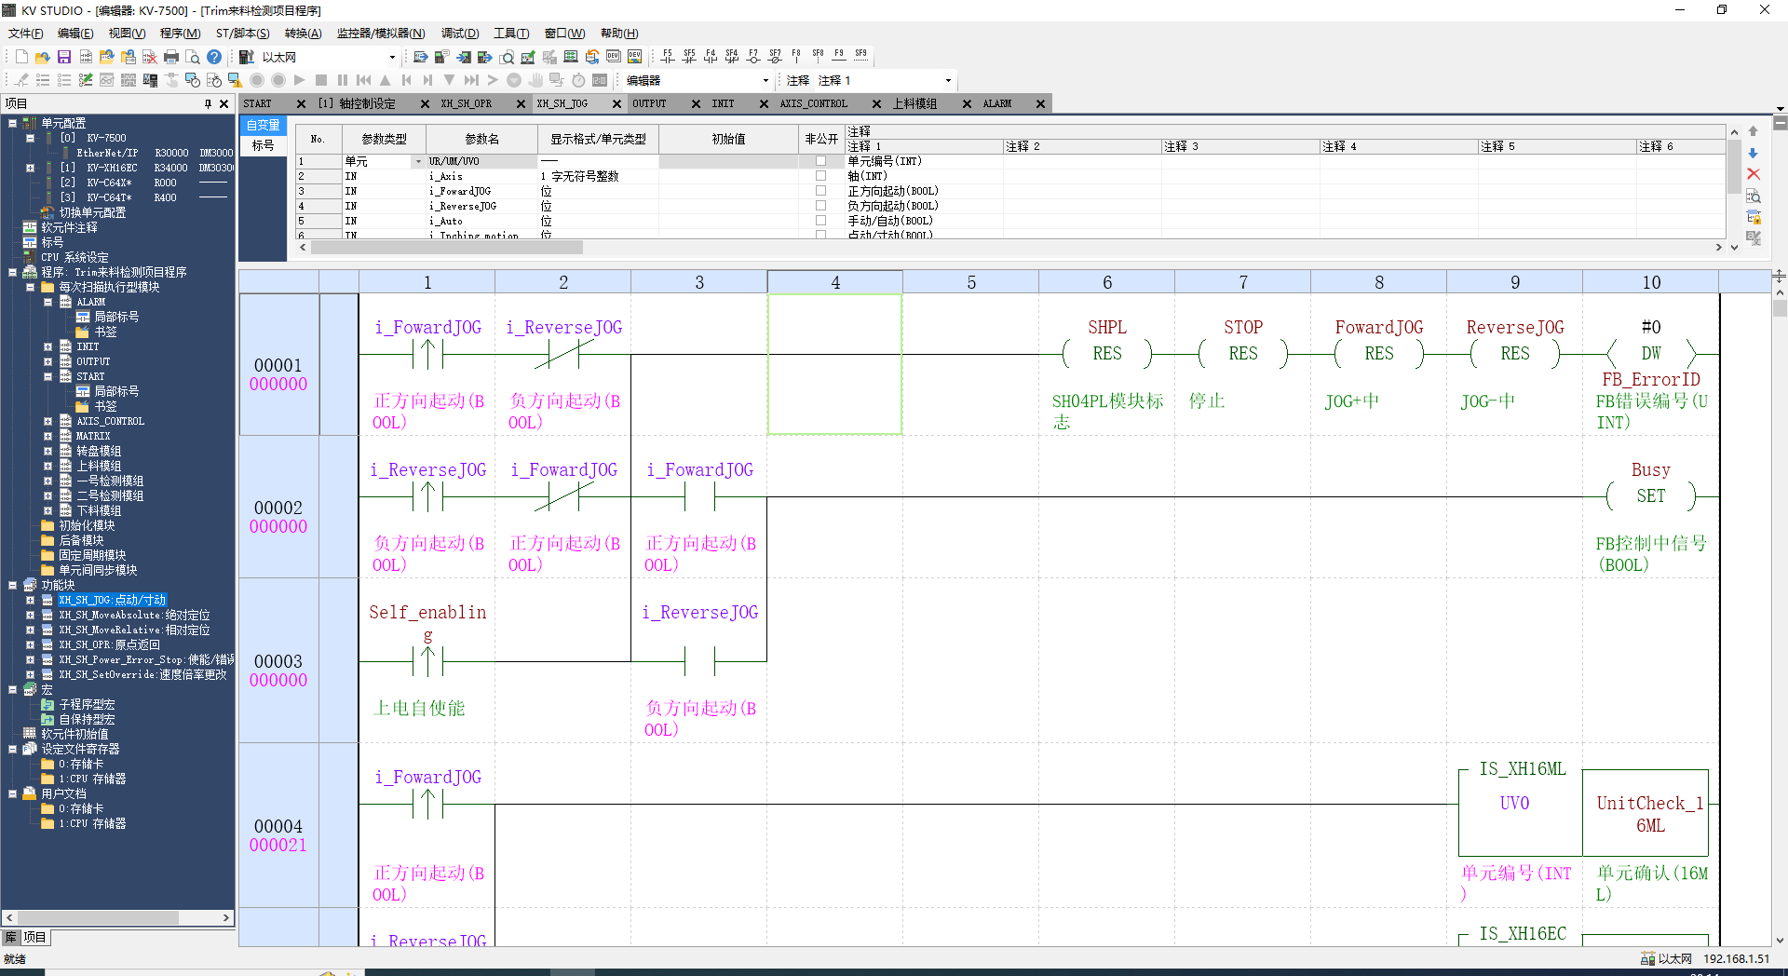Open the 编辑器 mode dropdown
The image size is (1788, 976).
(765, 80)
